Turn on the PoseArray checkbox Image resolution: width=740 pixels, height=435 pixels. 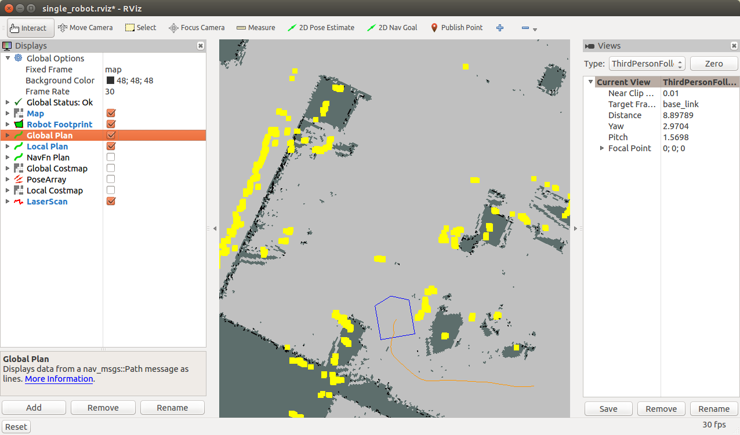[x=111, y=180]
